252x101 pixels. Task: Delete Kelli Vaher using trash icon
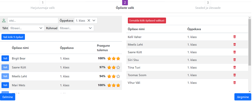point(234,37)
